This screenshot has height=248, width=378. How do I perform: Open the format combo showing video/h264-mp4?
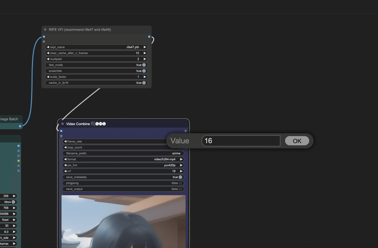click(123, 159)
